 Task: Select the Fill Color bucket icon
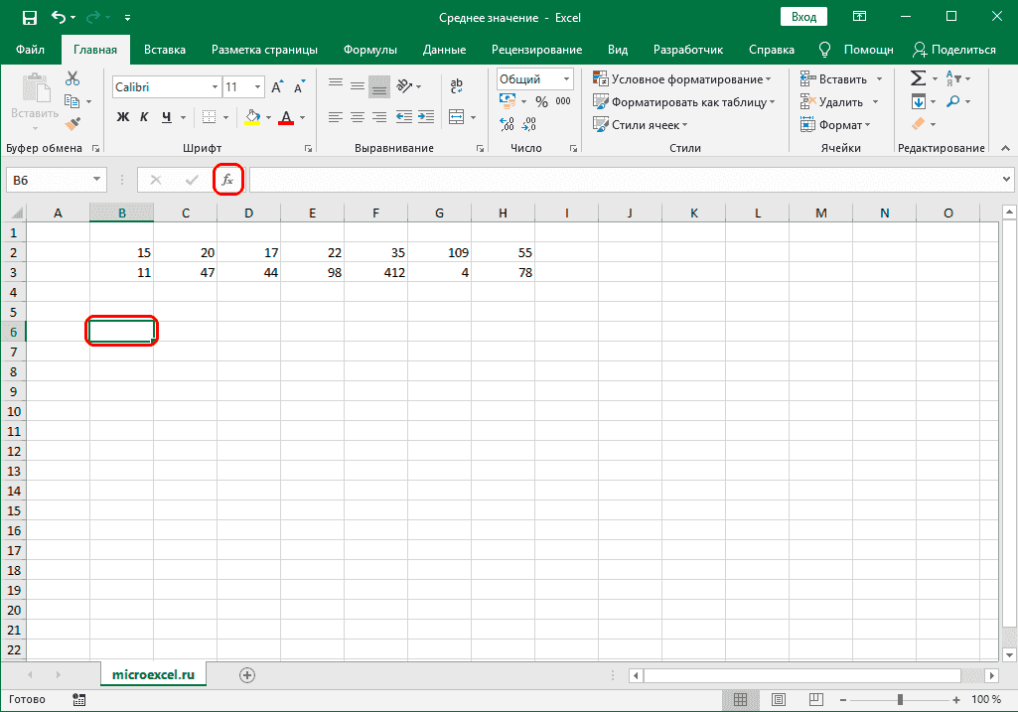(253, 117)
